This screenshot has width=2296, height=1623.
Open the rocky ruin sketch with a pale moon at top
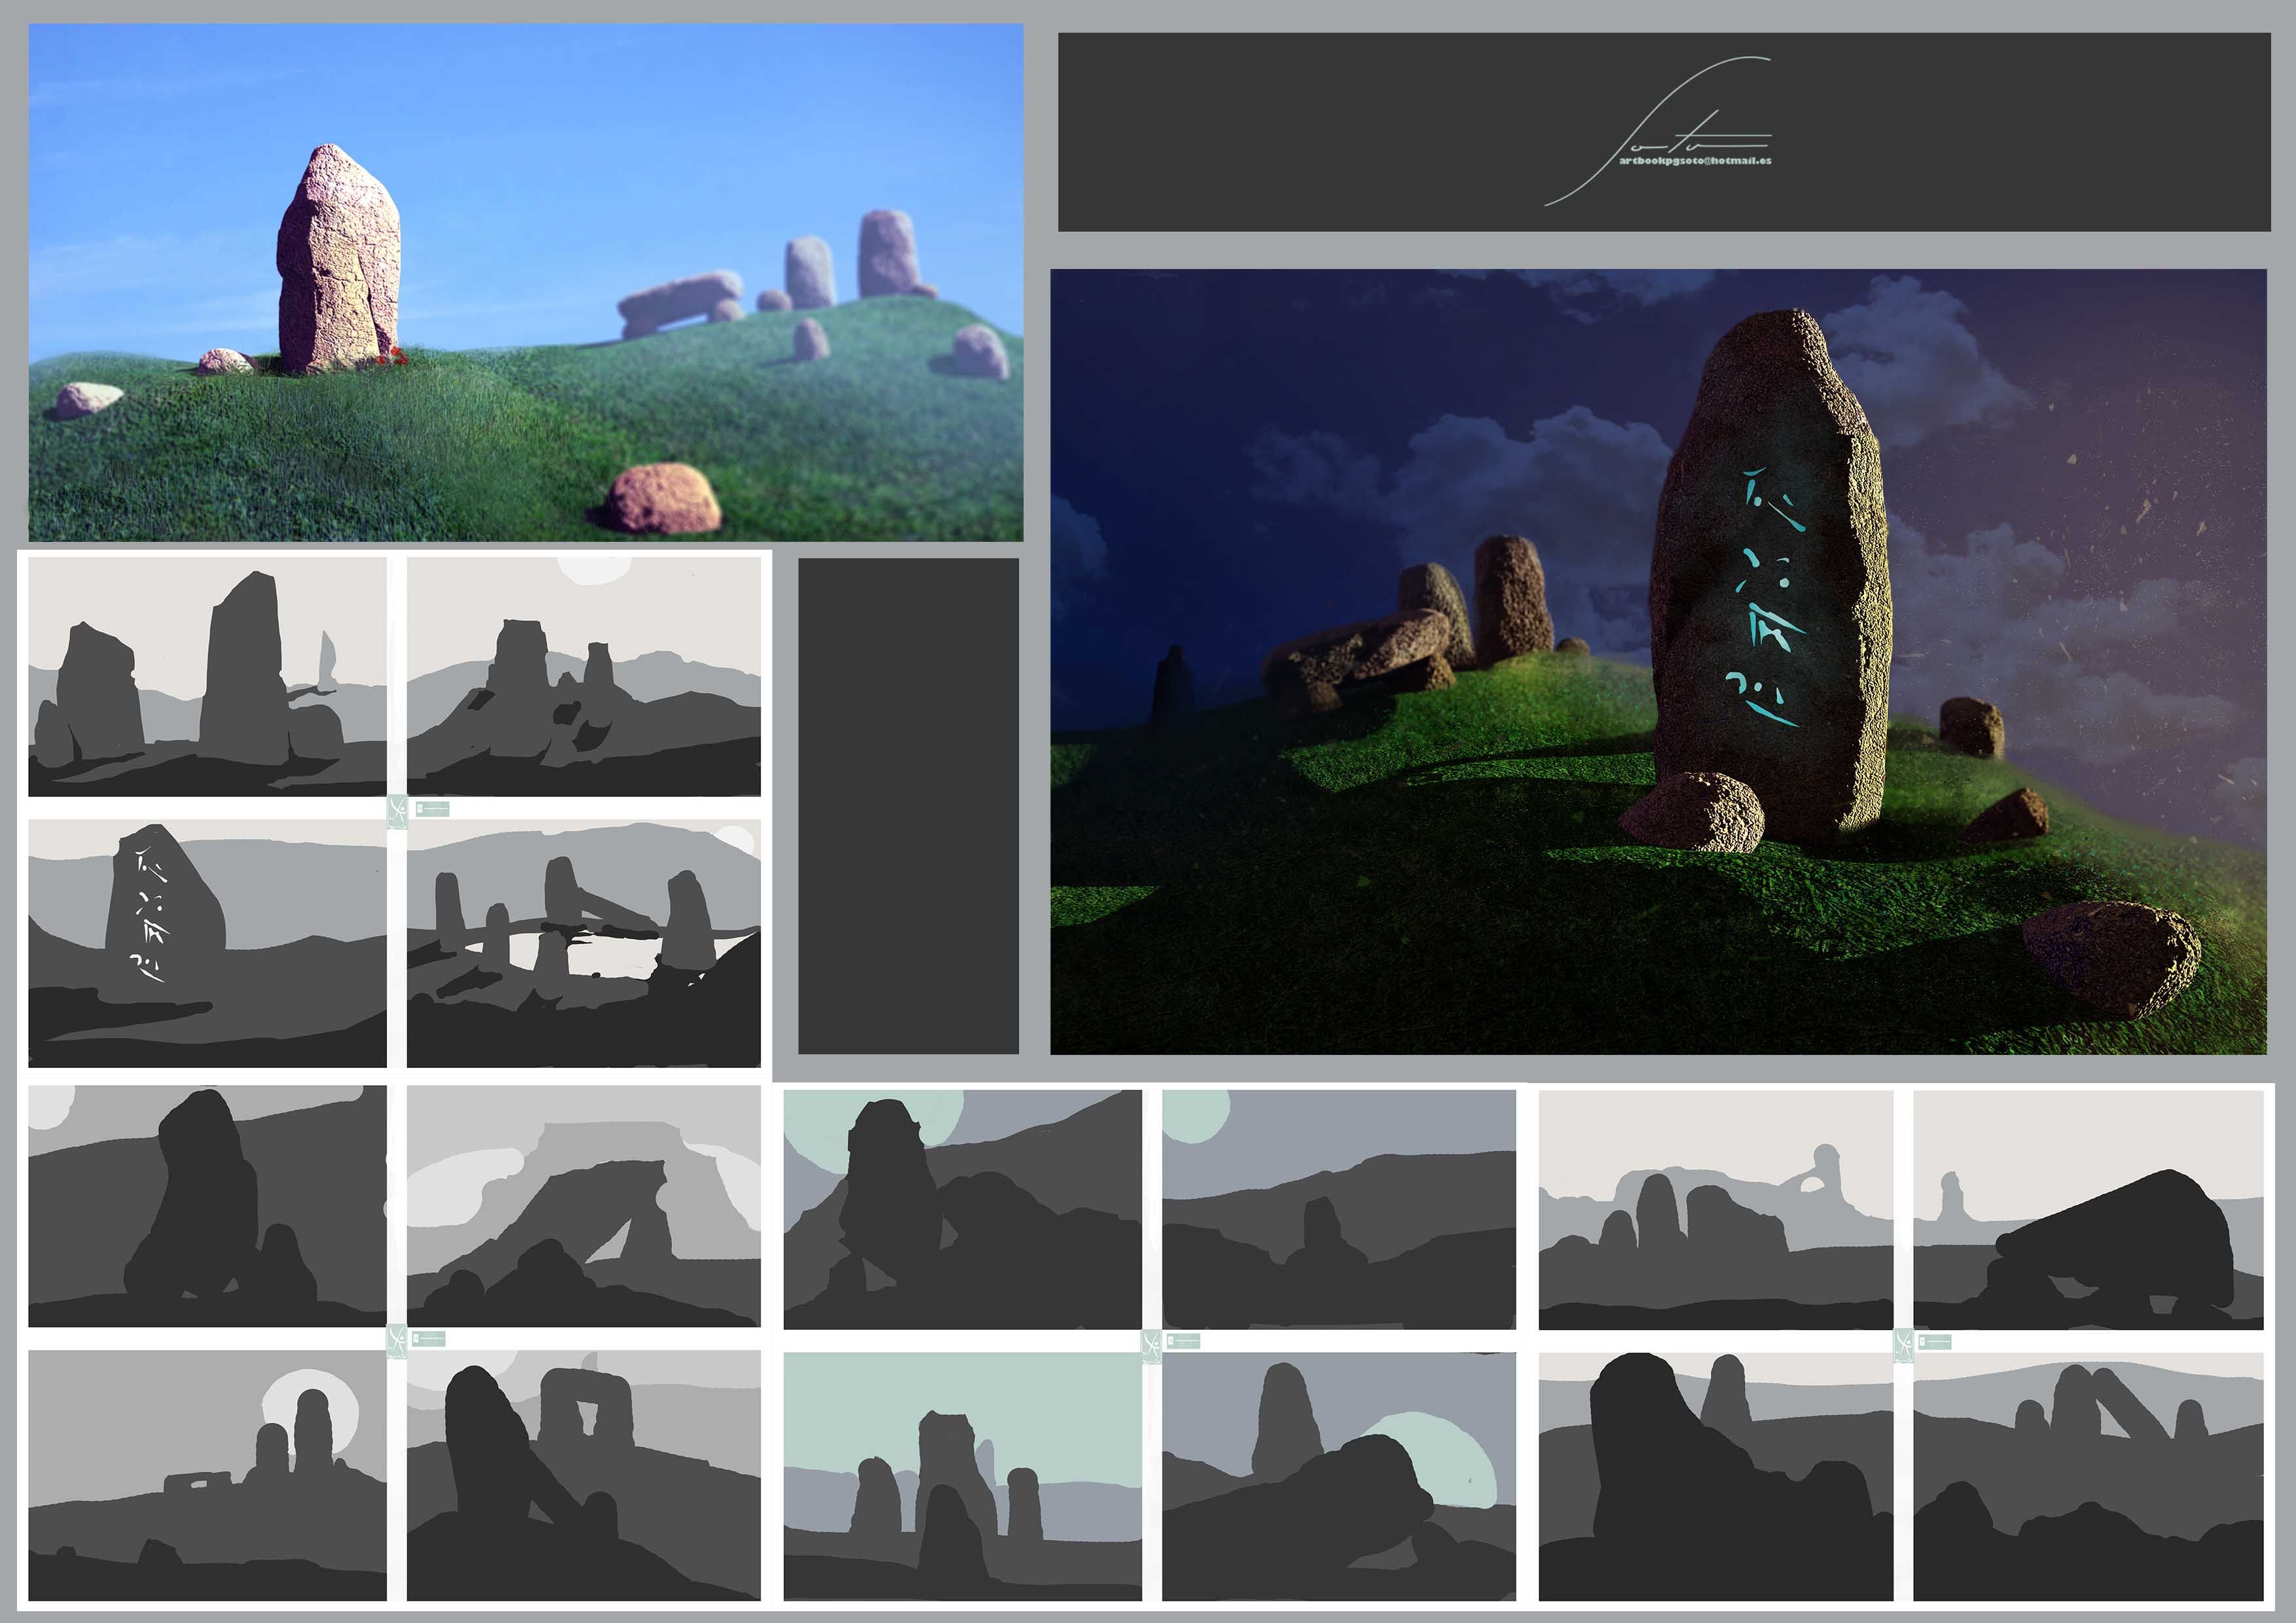(x=583, y=677)
